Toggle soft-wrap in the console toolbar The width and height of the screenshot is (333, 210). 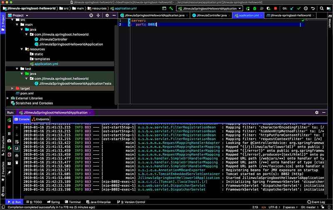click(x=17, y=142)
